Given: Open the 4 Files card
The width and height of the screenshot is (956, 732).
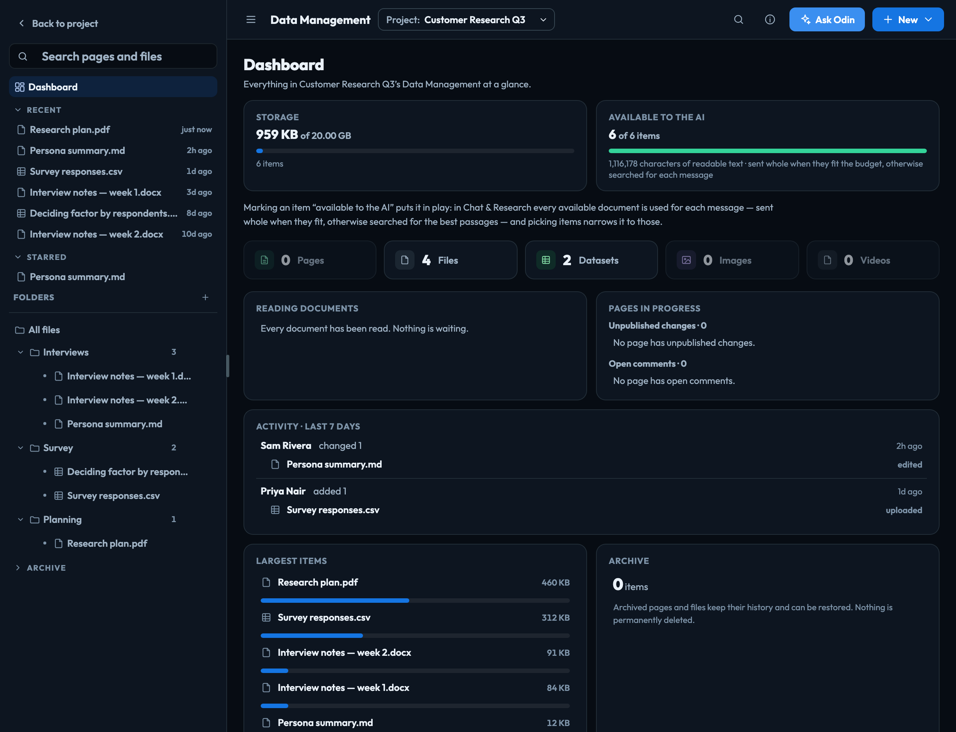Looking at the screenshot, I should click(x=450, y=260).
